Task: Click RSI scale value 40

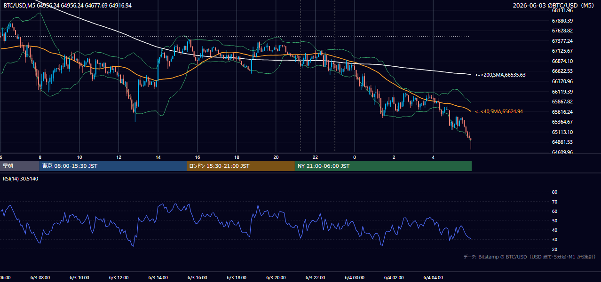Action: [x=554, y=230]
